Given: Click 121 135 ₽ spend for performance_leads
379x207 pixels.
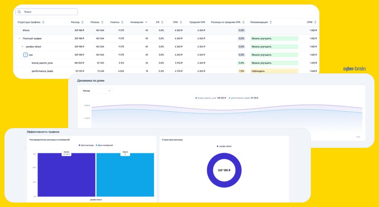Looking at the screenshot, I should [79, 71].
